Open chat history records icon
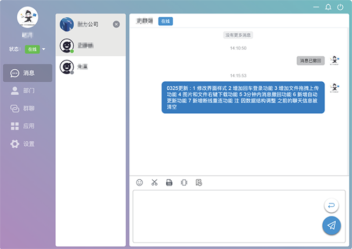 (x=199, y=182)
